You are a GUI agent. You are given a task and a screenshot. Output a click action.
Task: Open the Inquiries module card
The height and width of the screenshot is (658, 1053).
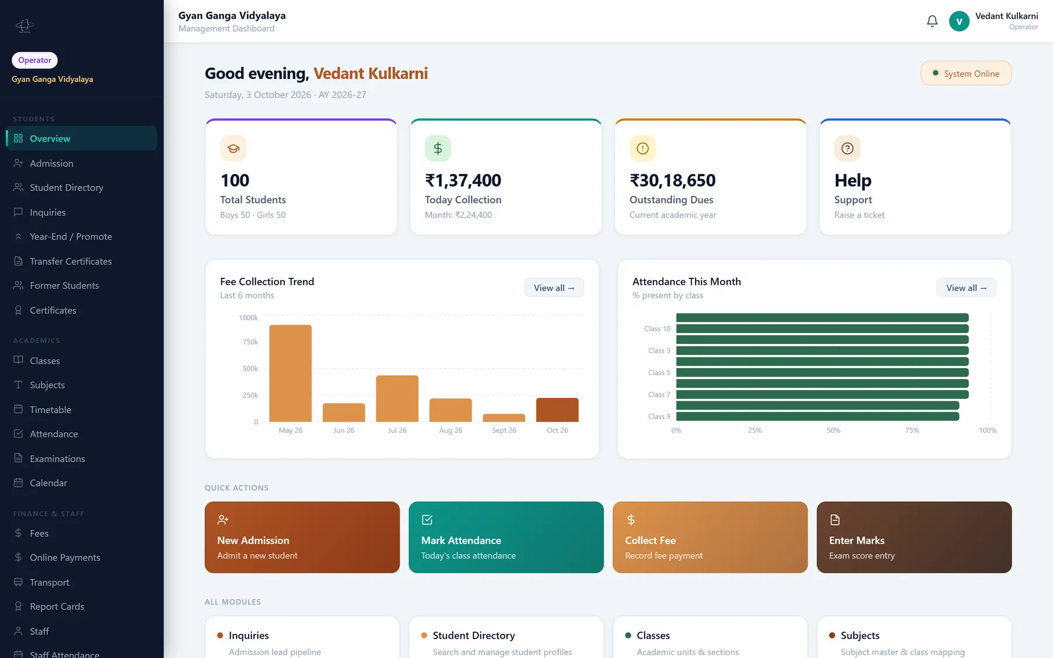coord(302,638)
